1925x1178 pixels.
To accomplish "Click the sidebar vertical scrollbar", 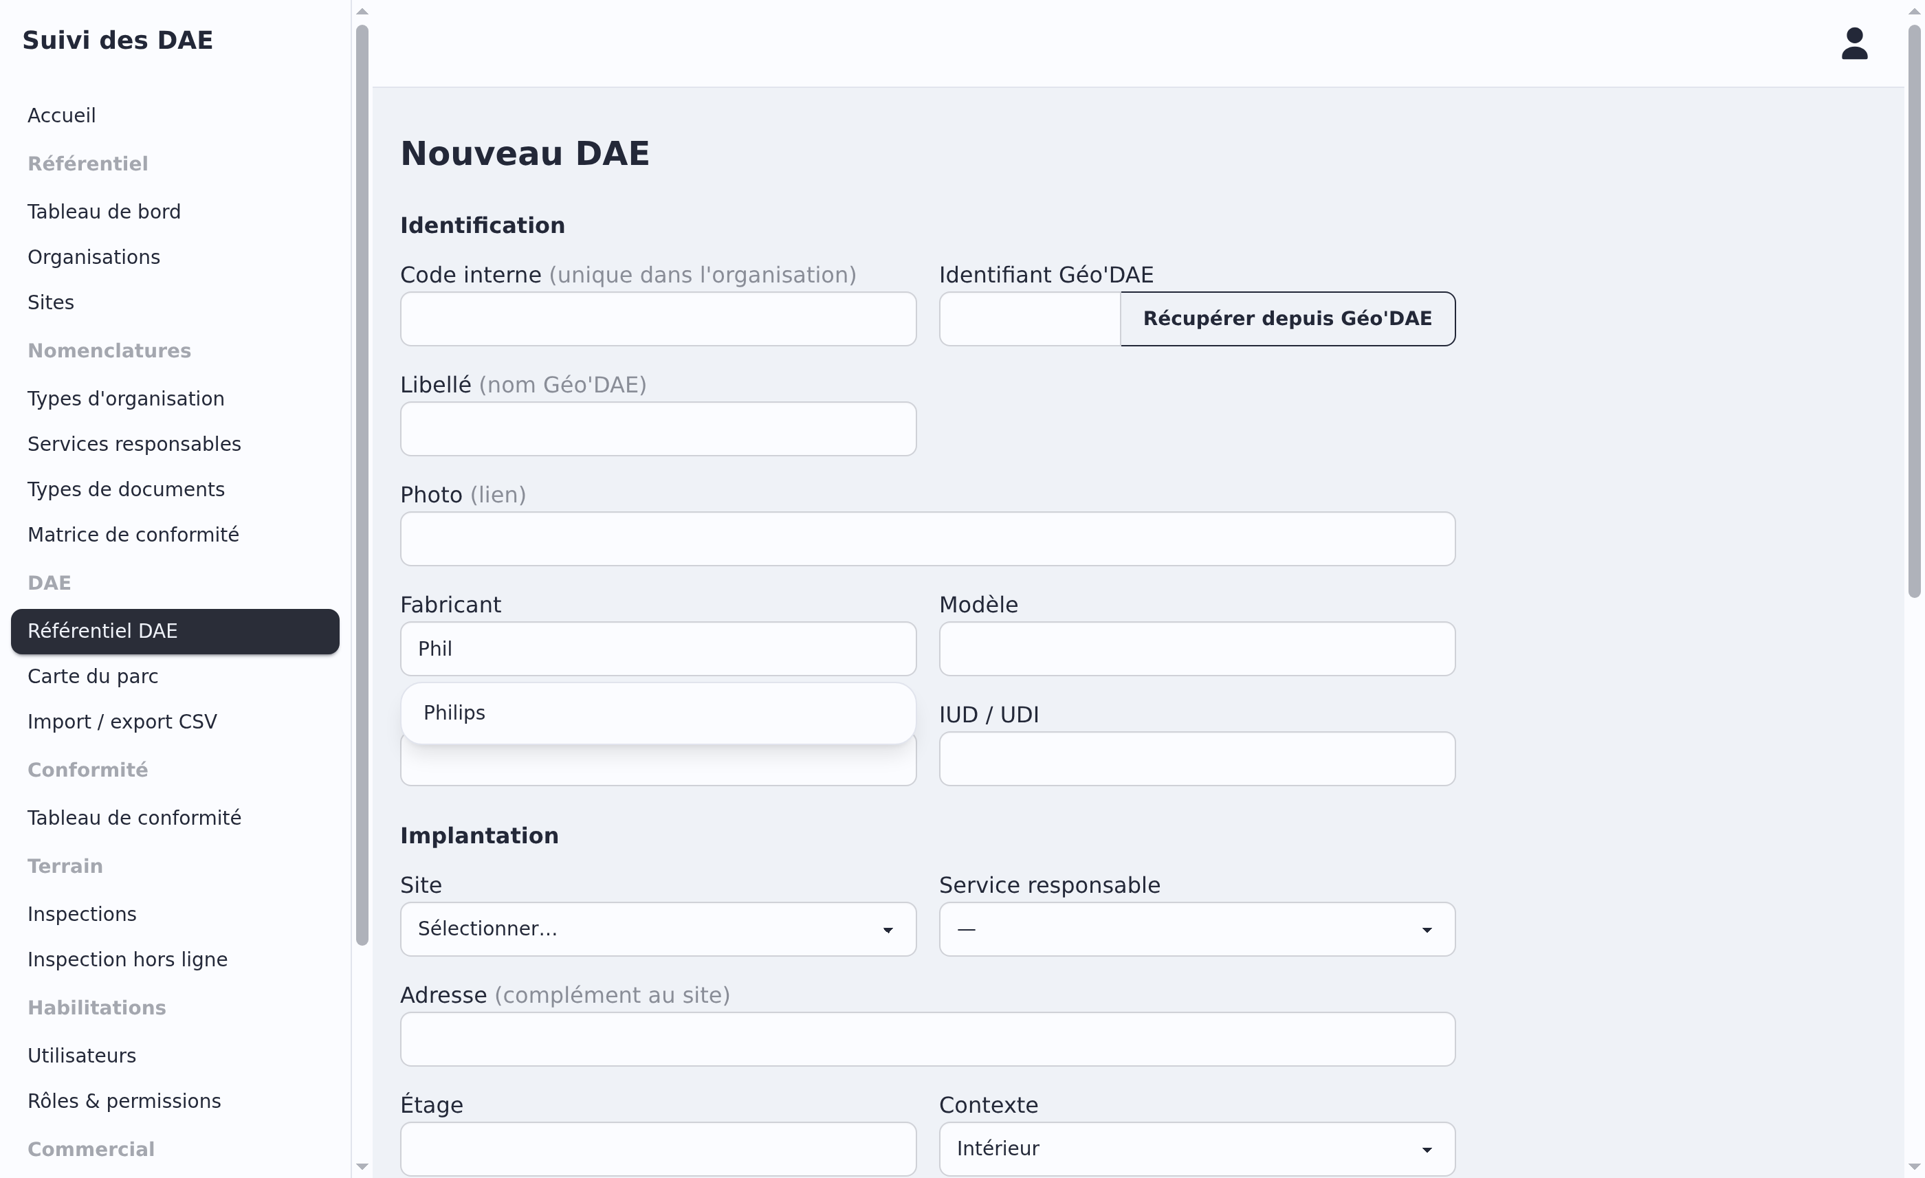I will point(362,485).
